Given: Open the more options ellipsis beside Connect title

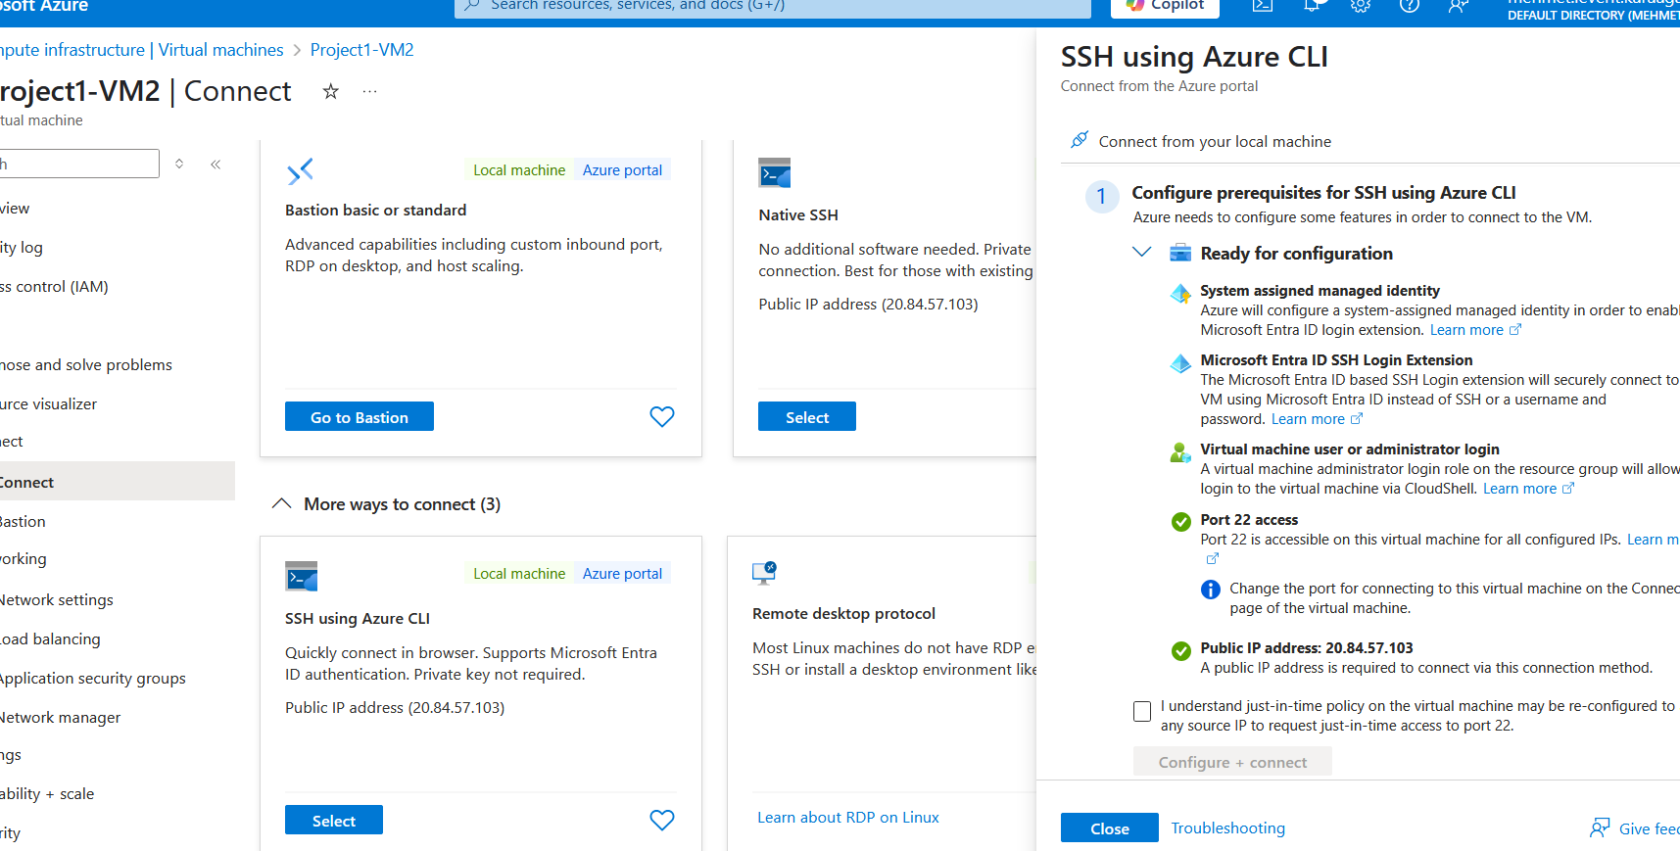Looking at the screenshot, I should (369, 91).
